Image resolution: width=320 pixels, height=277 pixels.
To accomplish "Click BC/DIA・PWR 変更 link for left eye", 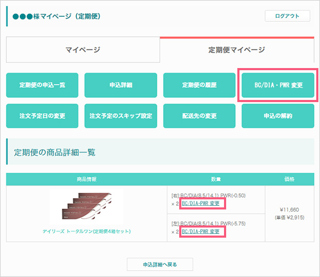I will tap(201, 231).
